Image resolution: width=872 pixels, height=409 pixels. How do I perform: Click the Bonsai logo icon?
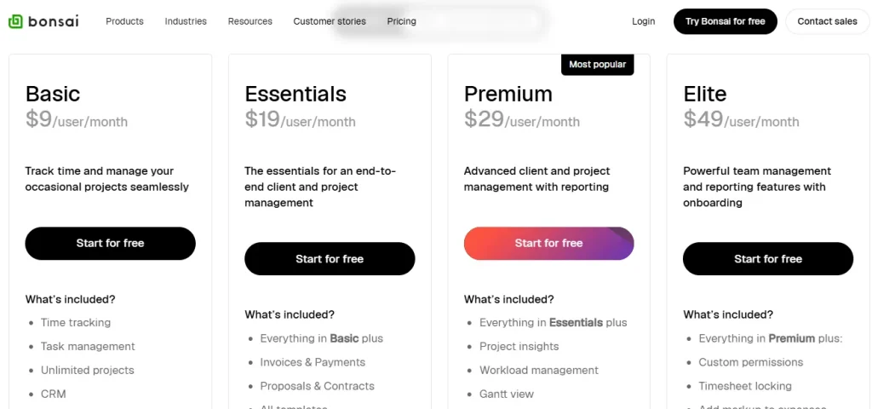click(x=15, y=21)
